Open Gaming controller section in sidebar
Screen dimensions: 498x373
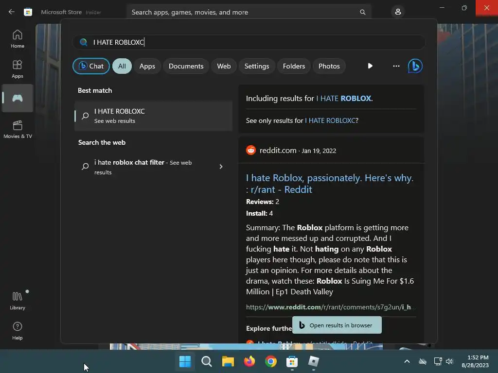tap(18, 98)
